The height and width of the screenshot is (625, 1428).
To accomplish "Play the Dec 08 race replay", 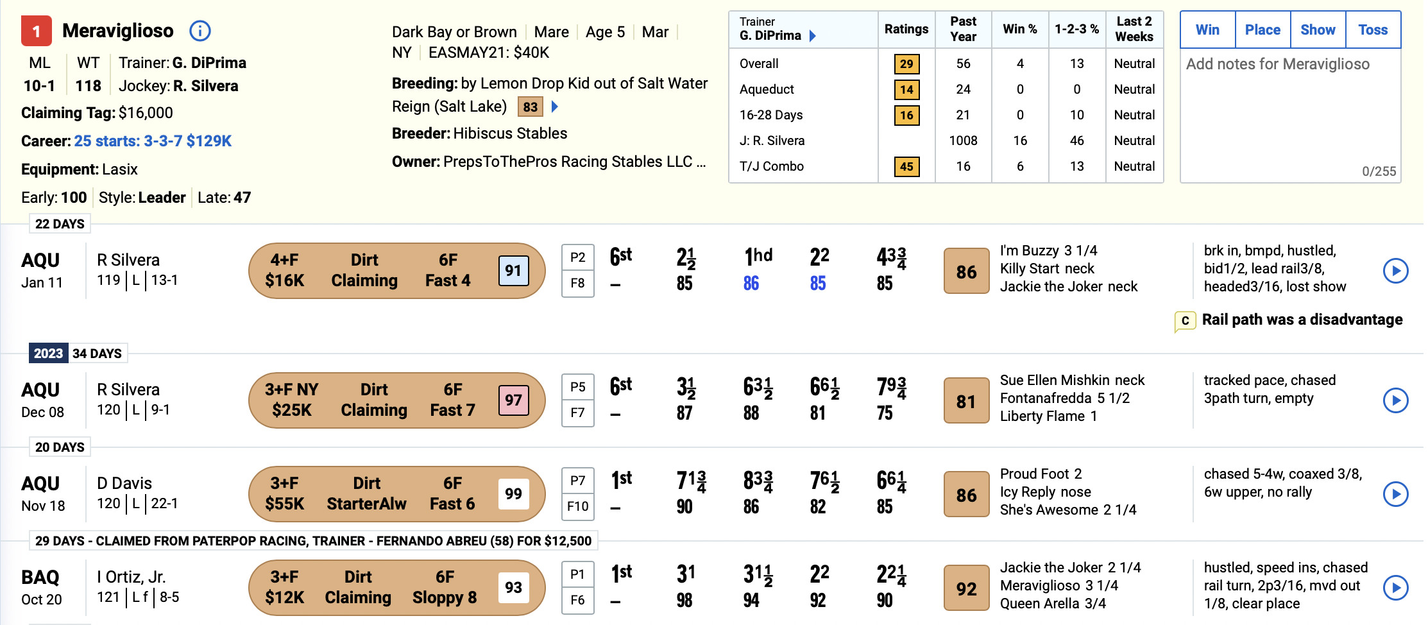I will point(1395,400).
